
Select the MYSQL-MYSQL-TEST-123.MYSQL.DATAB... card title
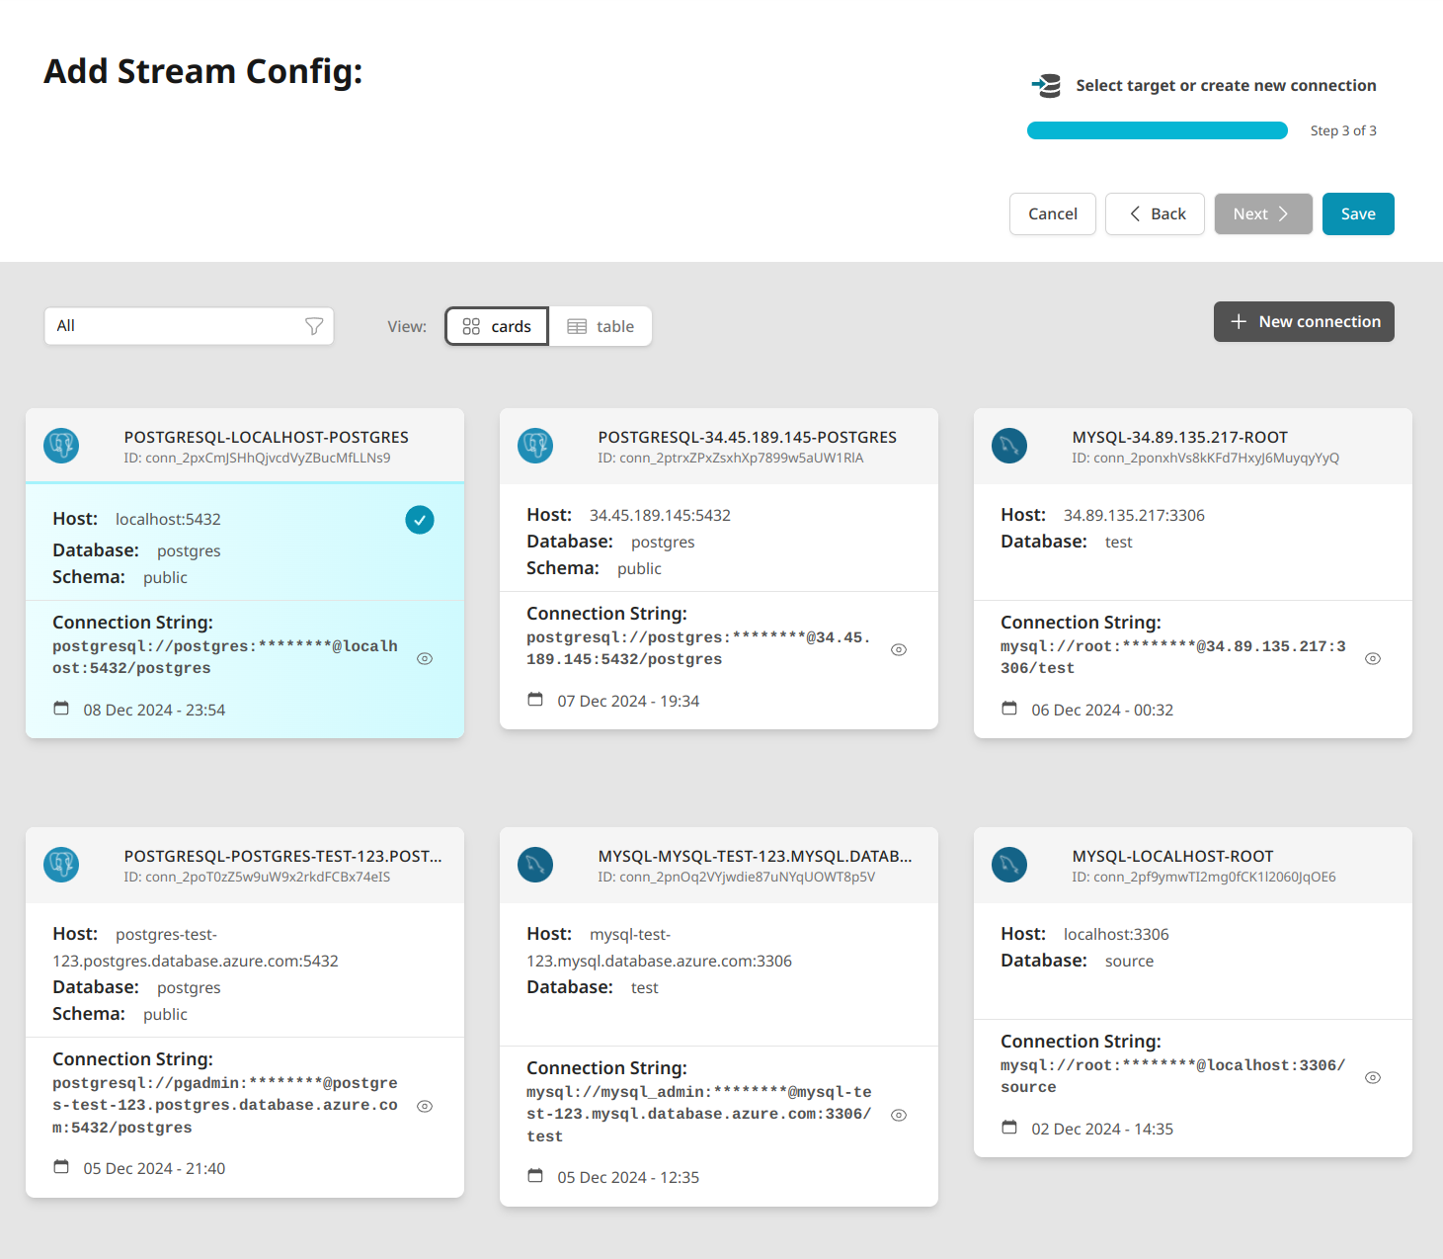pyautogui.click(x=755, y=856)
